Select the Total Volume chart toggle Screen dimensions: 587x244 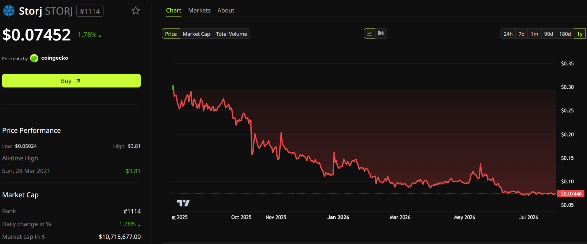232,34
